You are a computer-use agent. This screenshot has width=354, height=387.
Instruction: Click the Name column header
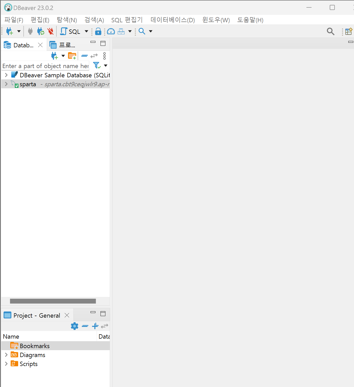49,336
